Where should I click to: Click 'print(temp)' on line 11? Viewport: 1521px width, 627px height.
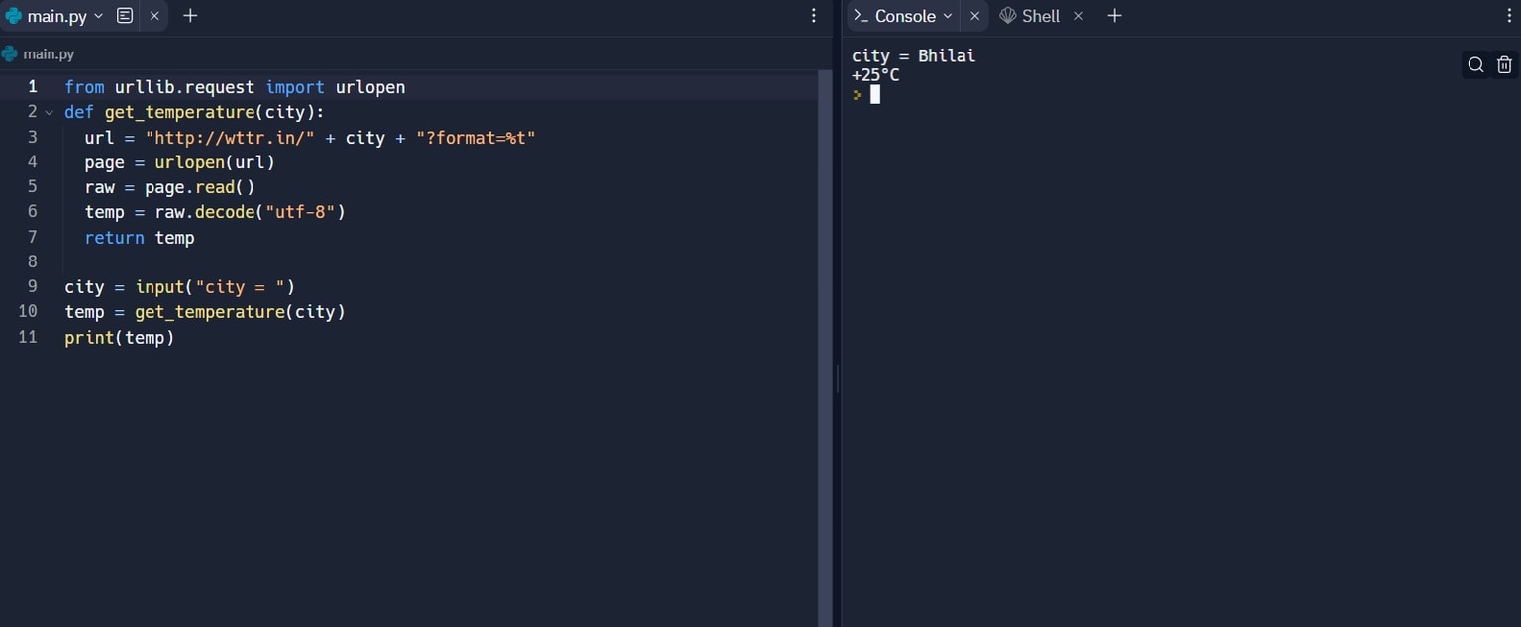(x=120, y=338)
